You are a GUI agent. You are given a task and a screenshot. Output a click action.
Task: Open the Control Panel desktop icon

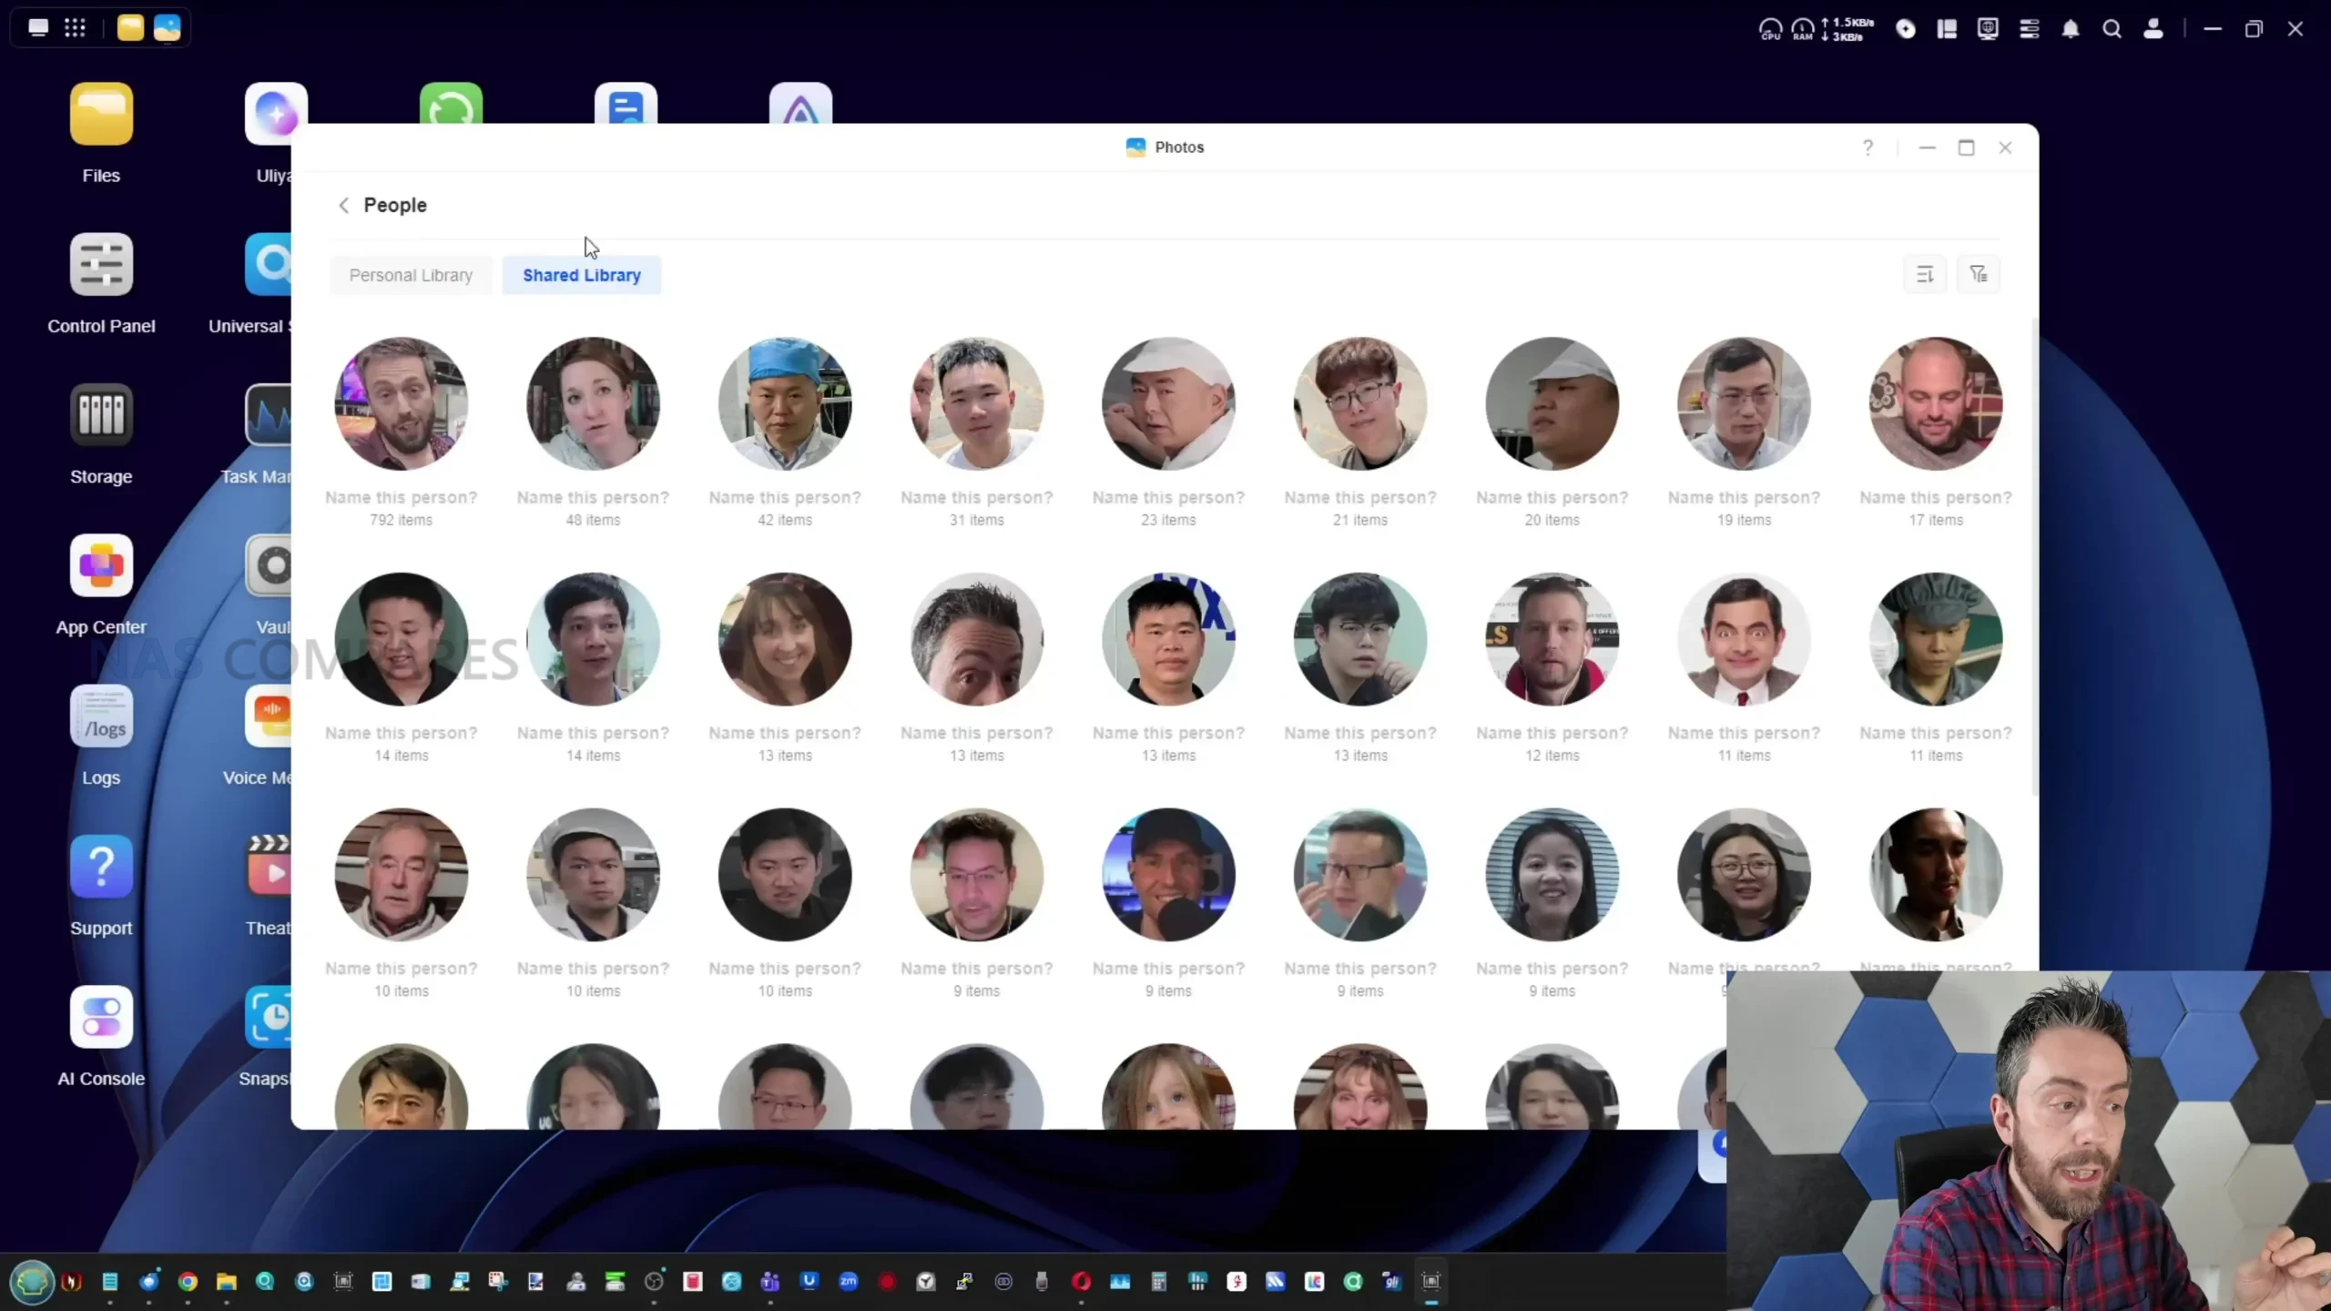(x=101, y=265)
